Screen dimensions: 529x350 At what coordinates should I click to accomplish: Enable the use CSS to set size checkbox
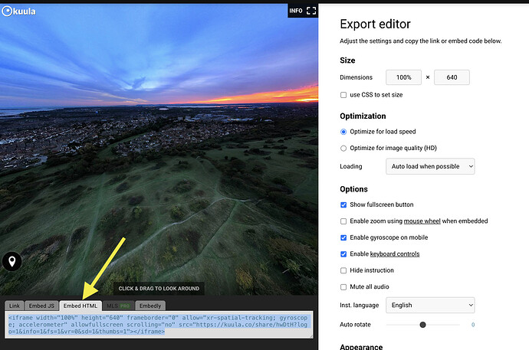[343, 95]
